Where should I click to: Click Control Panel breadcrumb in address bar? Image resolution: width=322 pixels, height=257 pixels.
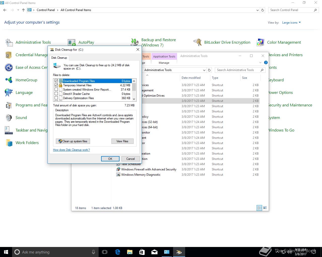46,10
